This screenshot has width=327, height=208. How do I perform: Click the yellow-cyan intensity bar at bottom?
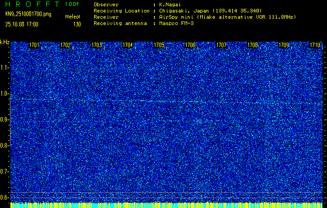click(x=166, y=205)
